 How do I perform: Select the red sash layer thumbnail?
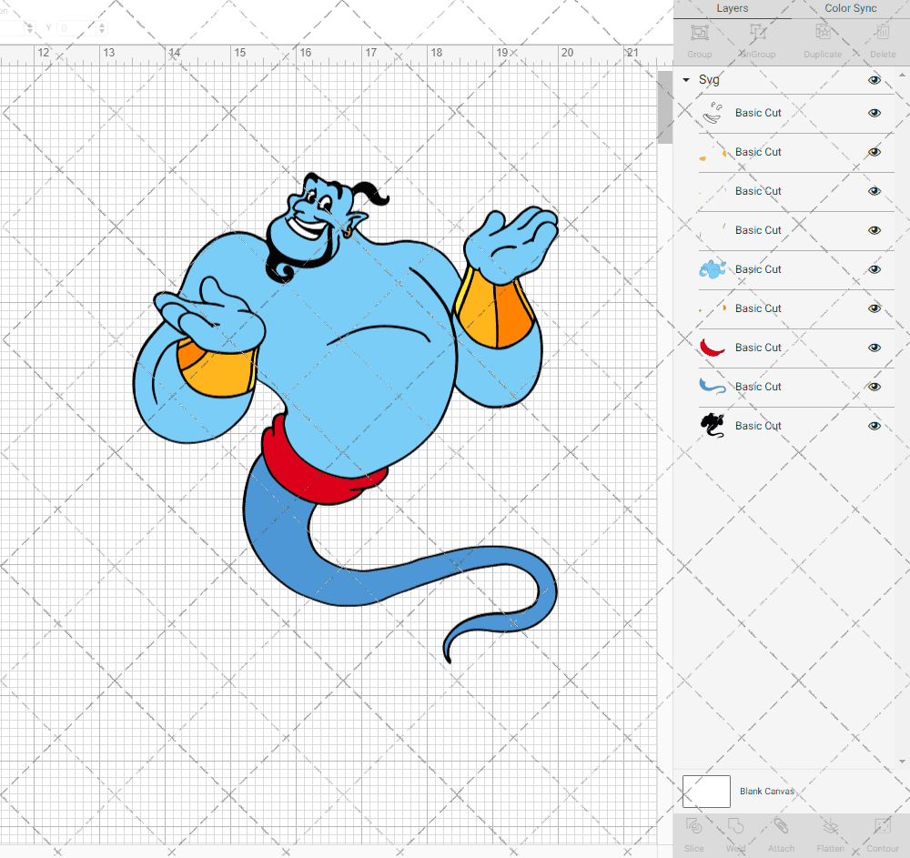pyautogui.click(x=713, y=348)
